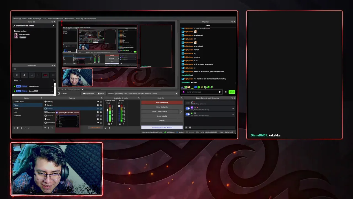Open Colección de Escenas menu

point(56,19)
